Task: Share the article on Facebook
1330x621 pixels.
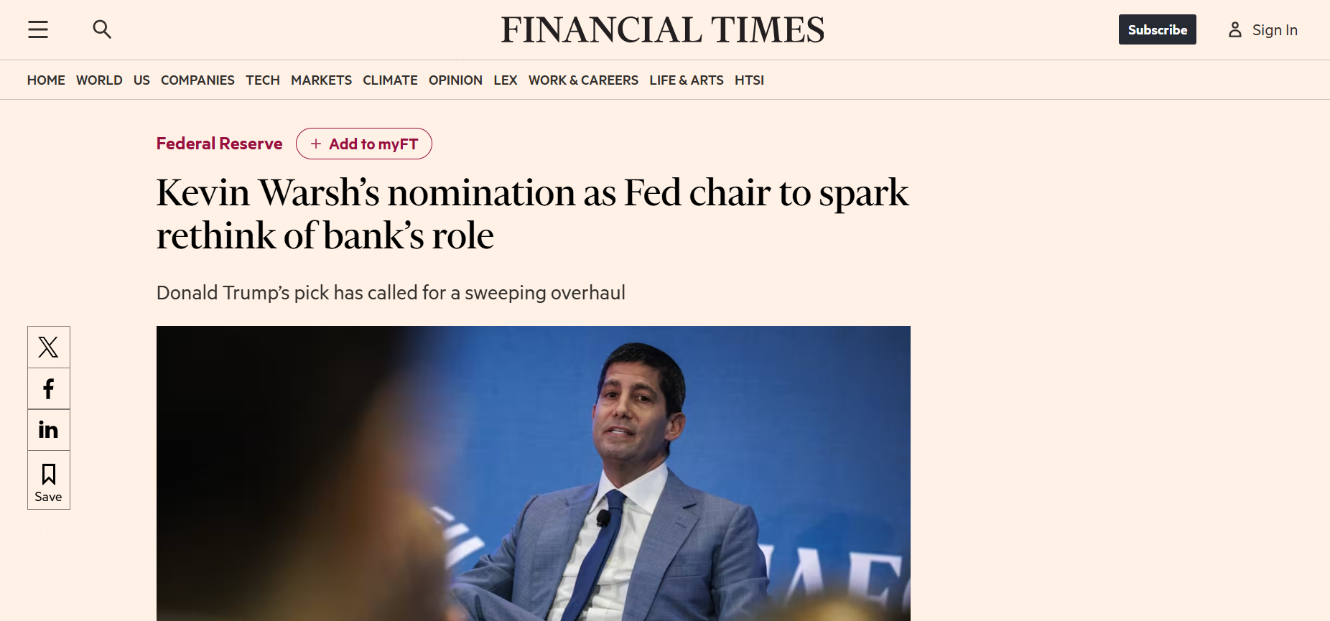Action: tap(48, 388)
